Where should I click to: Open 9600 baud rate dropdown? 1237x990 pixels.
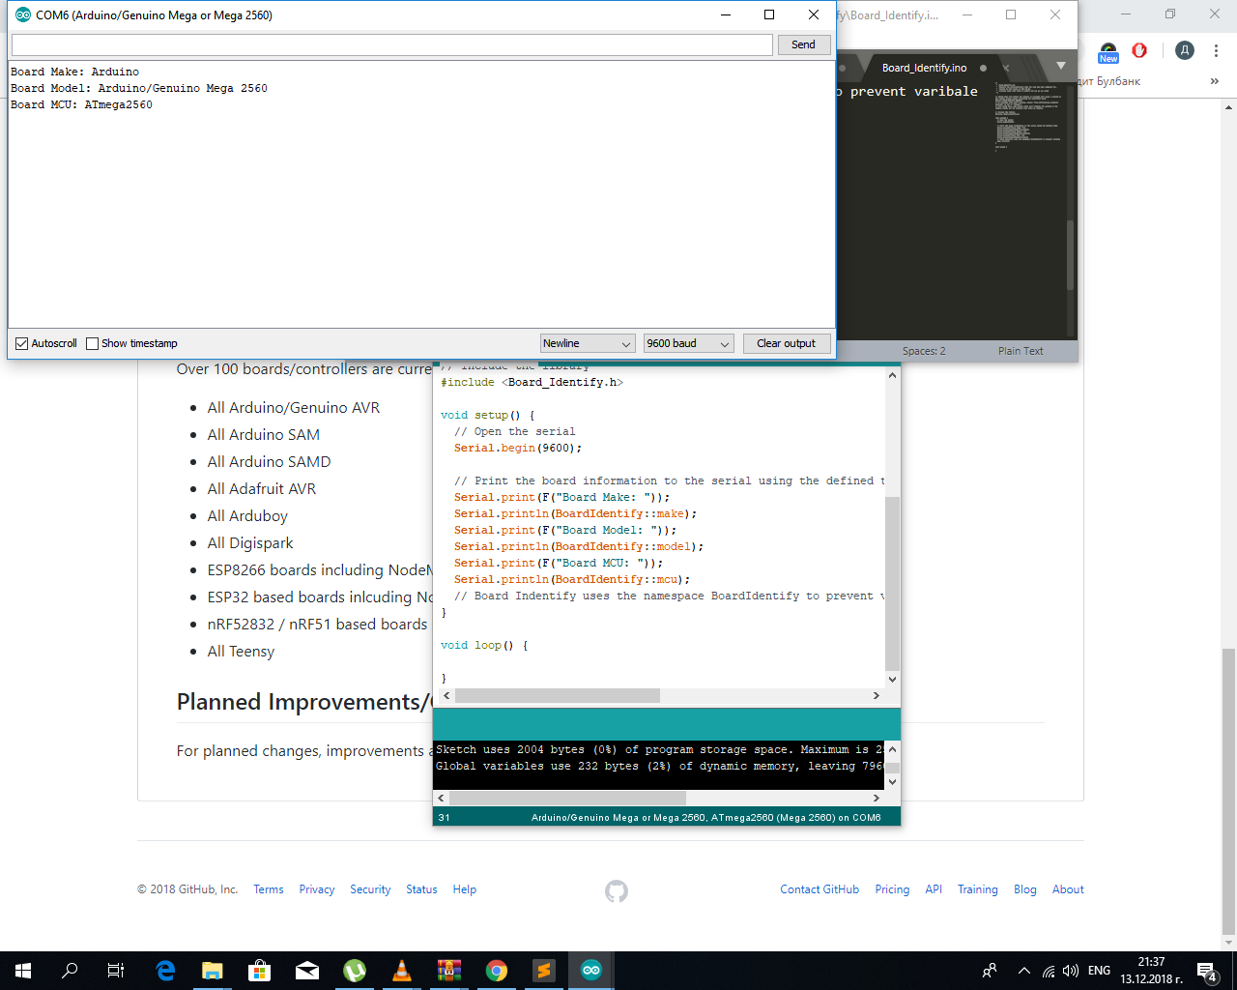pos(689,343)
